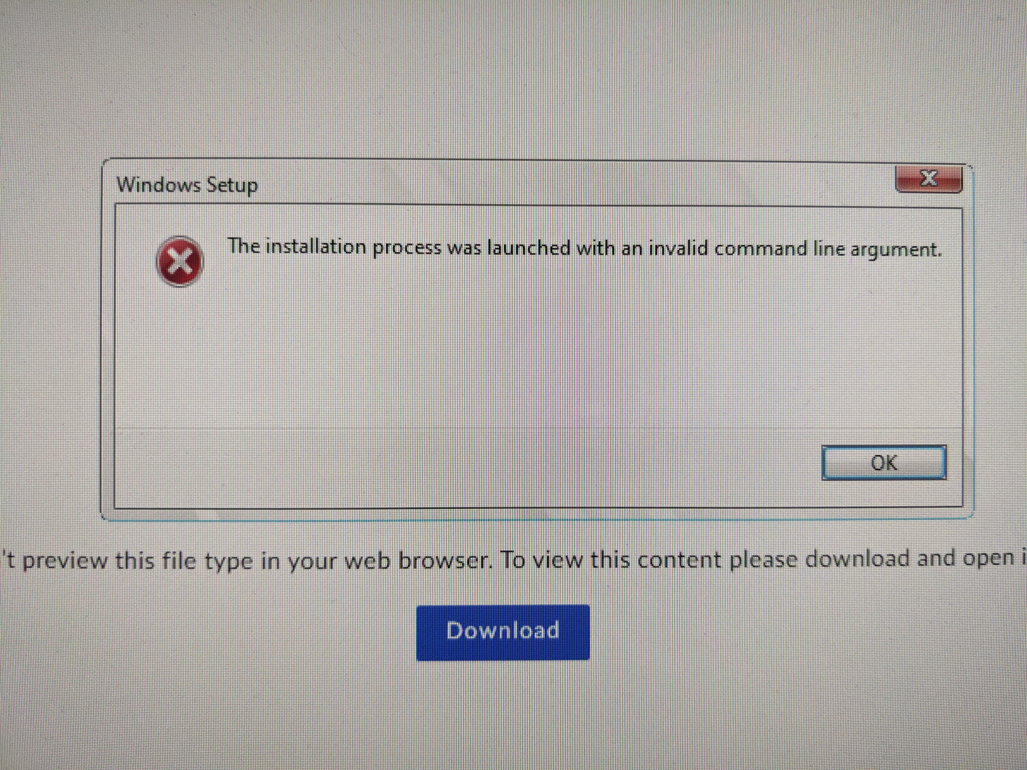Click empty page area right of Download
This screenshot has height=770, width=1027.
pos(808,632)
